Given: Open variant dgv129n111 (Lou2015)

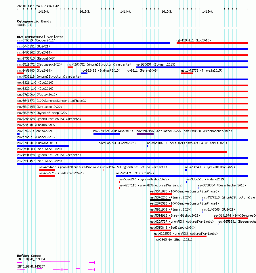Looking at the screenshot, I should point(212,43).
